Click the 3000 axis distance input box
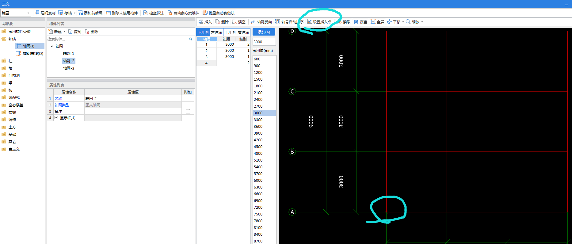Screen dimensions: 572x244 (x=264, y=42)
